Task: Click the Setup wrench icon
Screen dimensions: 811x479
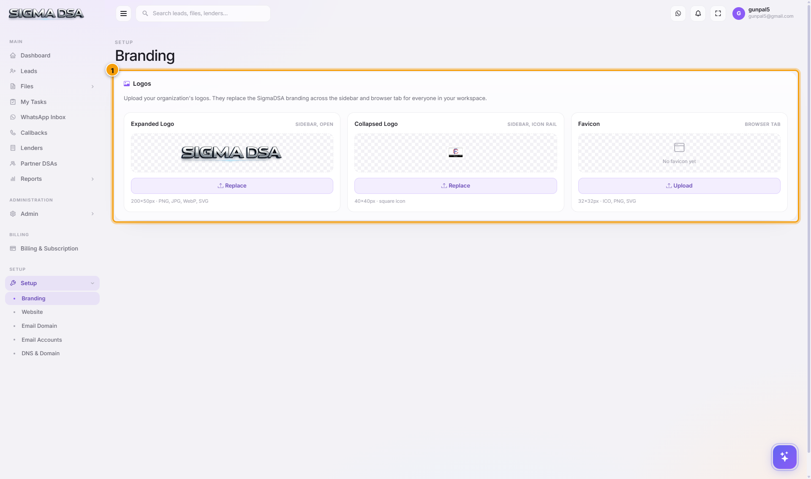Action: pyautogui.click(x=13, y=283)
